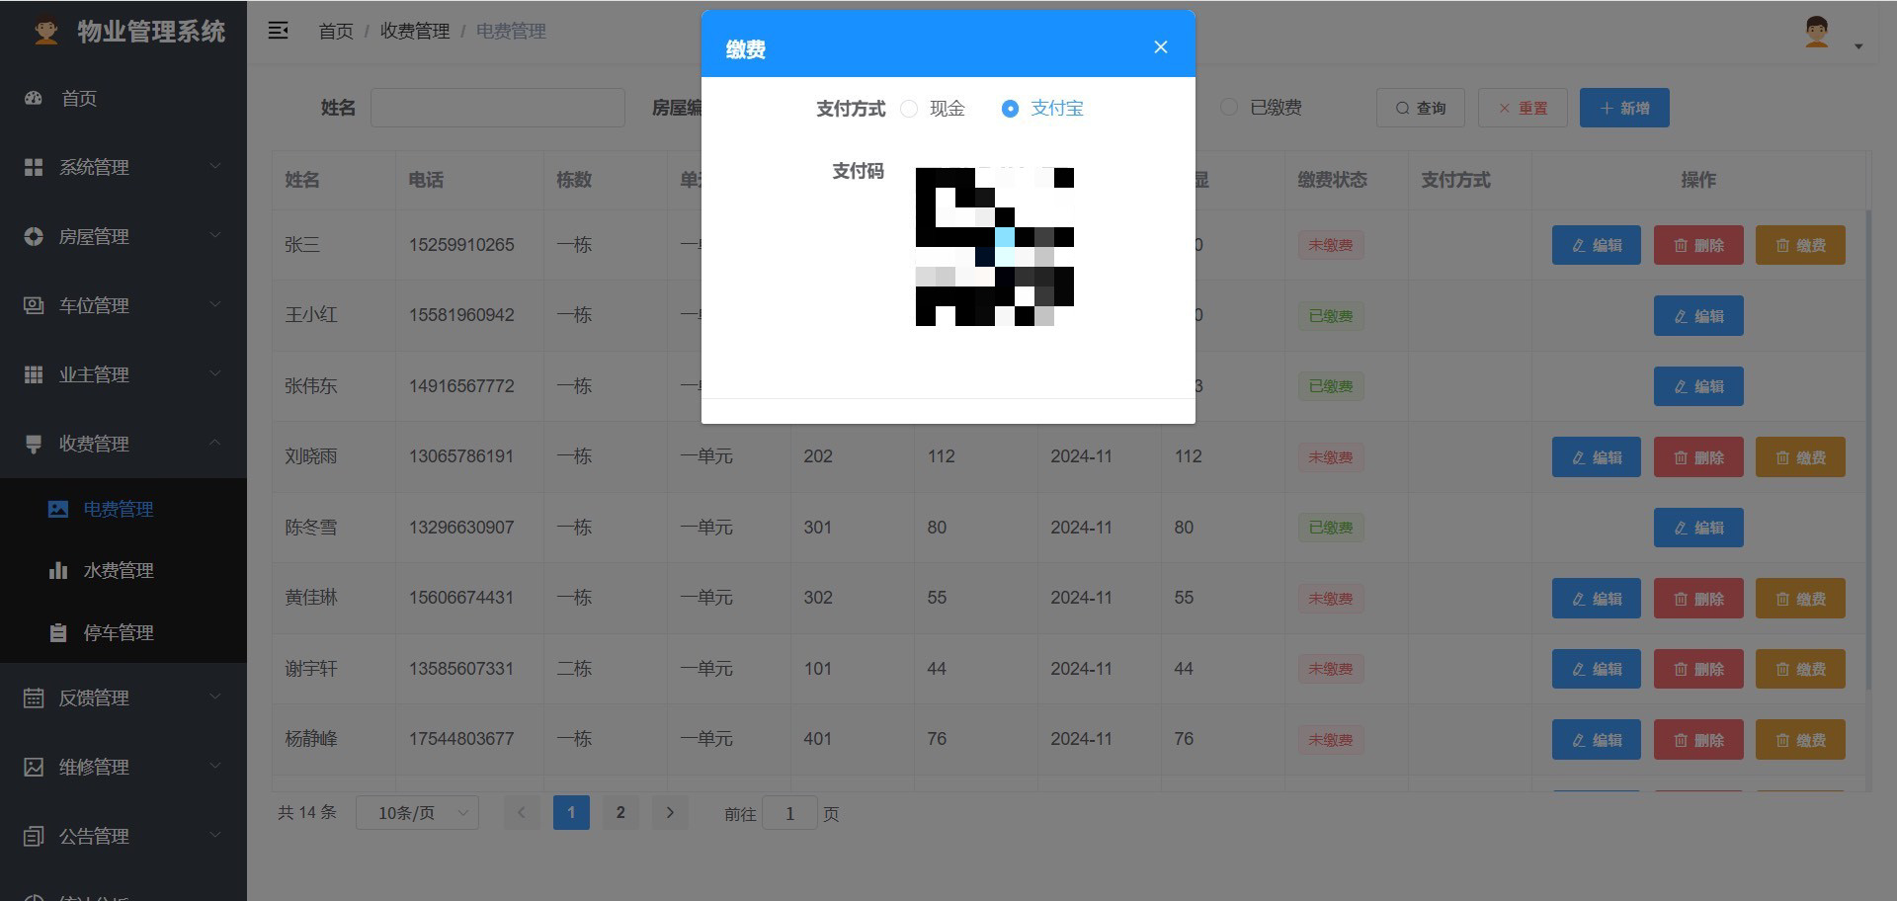Click the 姓名 search input field
The width and height of the screenshot is (1897, 901).
(498, 108)
